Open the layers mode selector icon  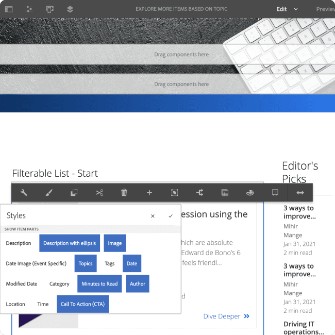(70, 9)
